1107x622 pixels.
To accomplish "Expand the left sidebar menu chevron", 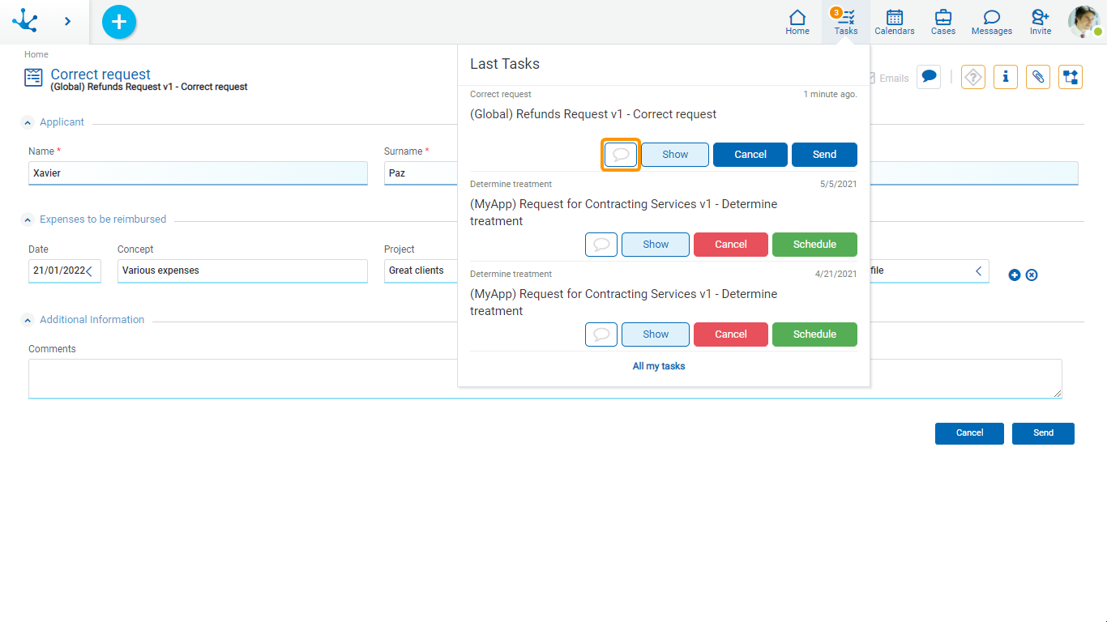I will point(67,22).
